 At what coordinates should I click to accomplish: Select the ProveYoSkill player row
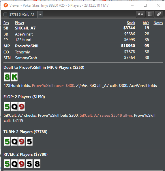[x=83, y=46]
